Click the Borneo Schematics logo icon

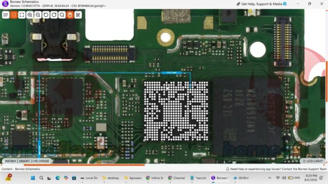pos(5,4)
